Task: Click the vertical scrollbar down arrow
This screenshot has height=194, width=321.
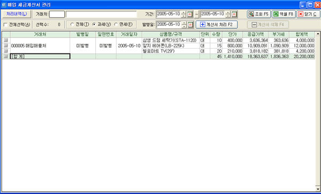Action: [317, 189]
